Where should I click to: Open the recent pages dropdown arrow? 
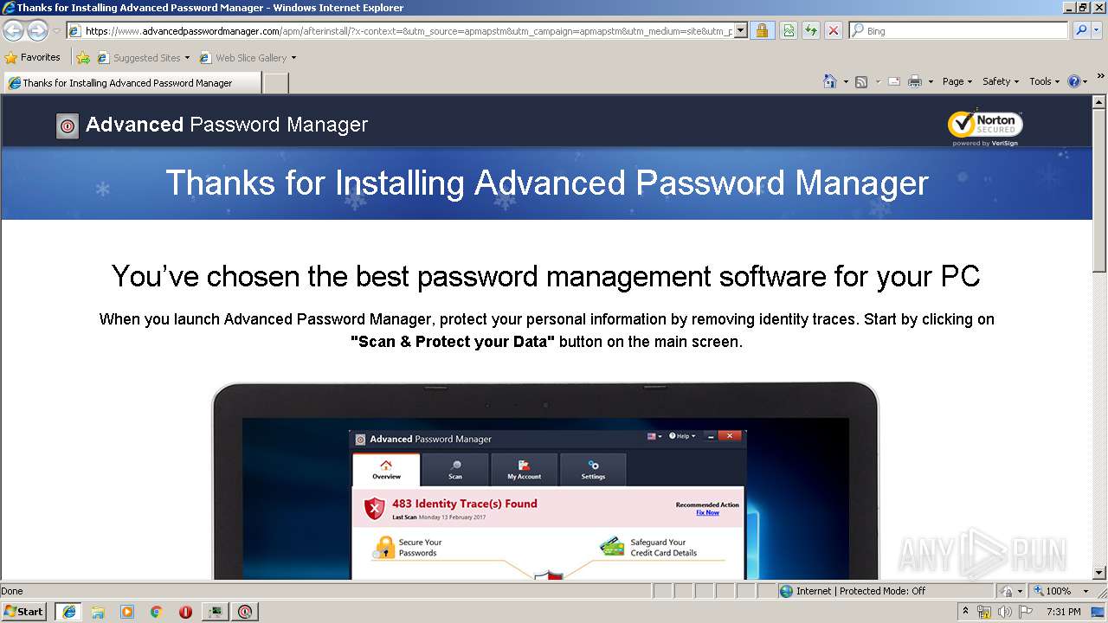(x=56, y=31)
